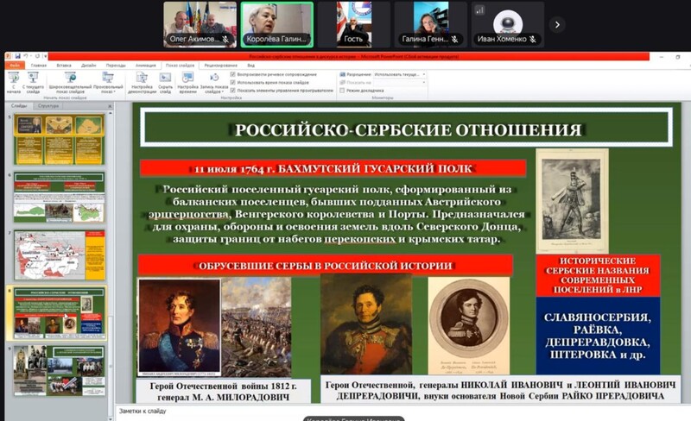Open the Файл tab
Viewport: 691px width, 421px height.
point(15,66)
